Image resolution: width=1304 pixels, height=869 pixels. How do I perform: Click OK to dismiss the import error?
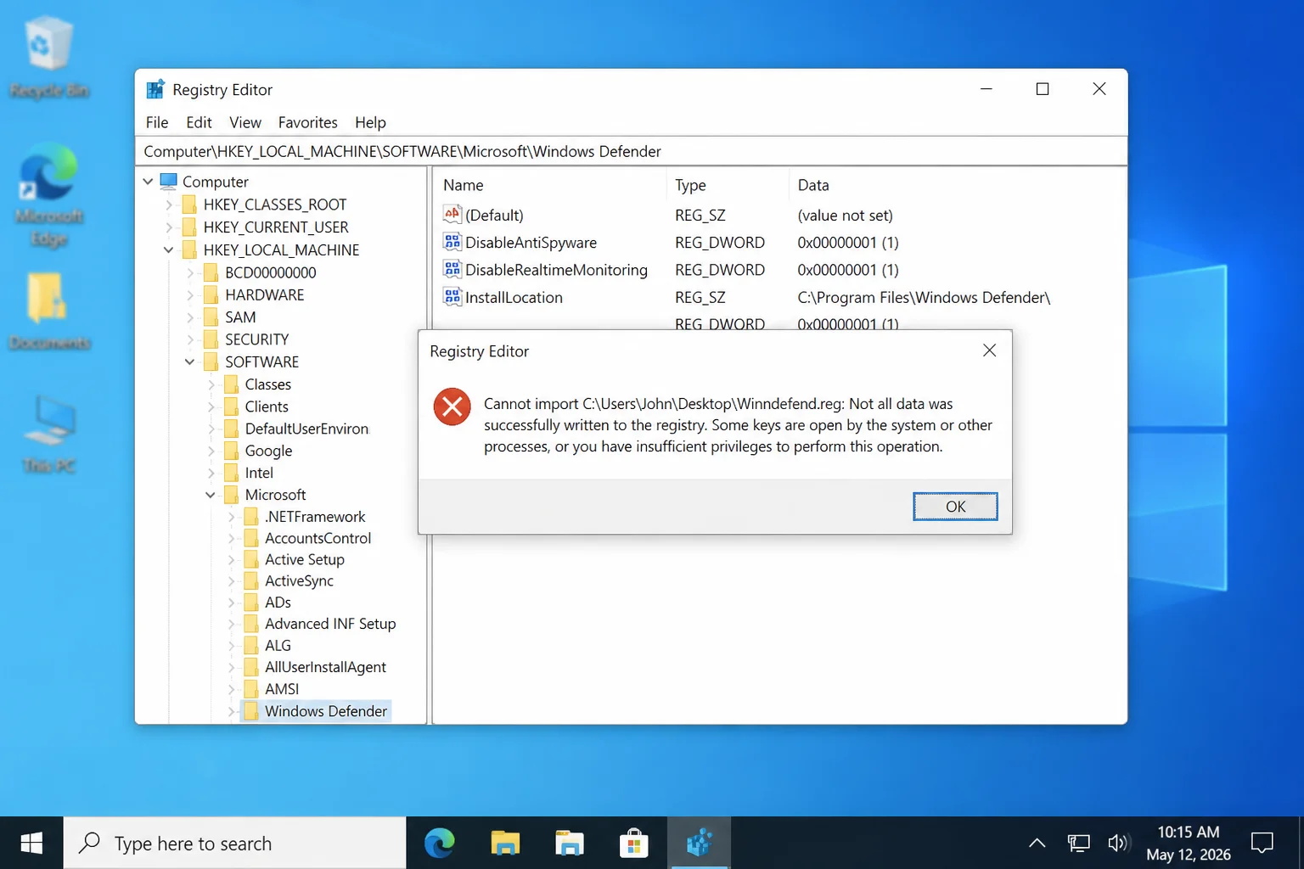pos(955,506)
